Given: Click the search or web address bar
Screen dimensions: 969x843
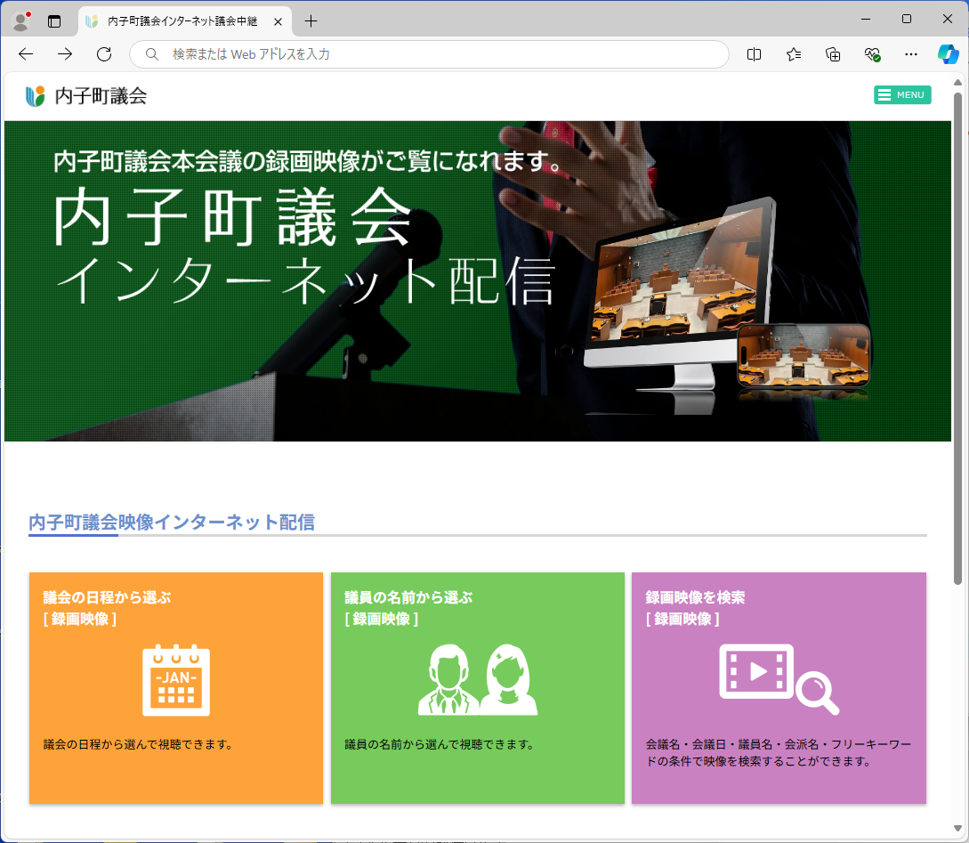Looking at the screenshot, I should point(429,54).
